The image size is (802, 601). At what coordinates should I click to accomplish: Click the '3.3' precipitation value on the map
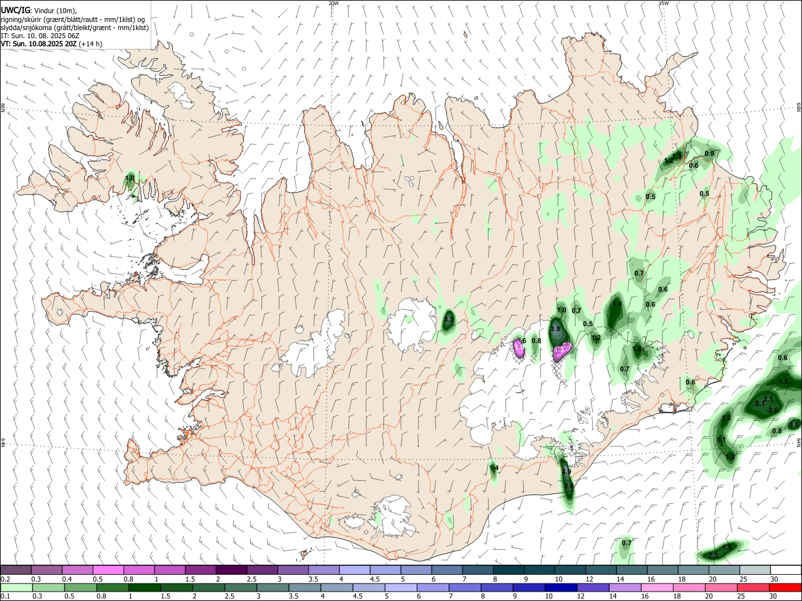448,320
